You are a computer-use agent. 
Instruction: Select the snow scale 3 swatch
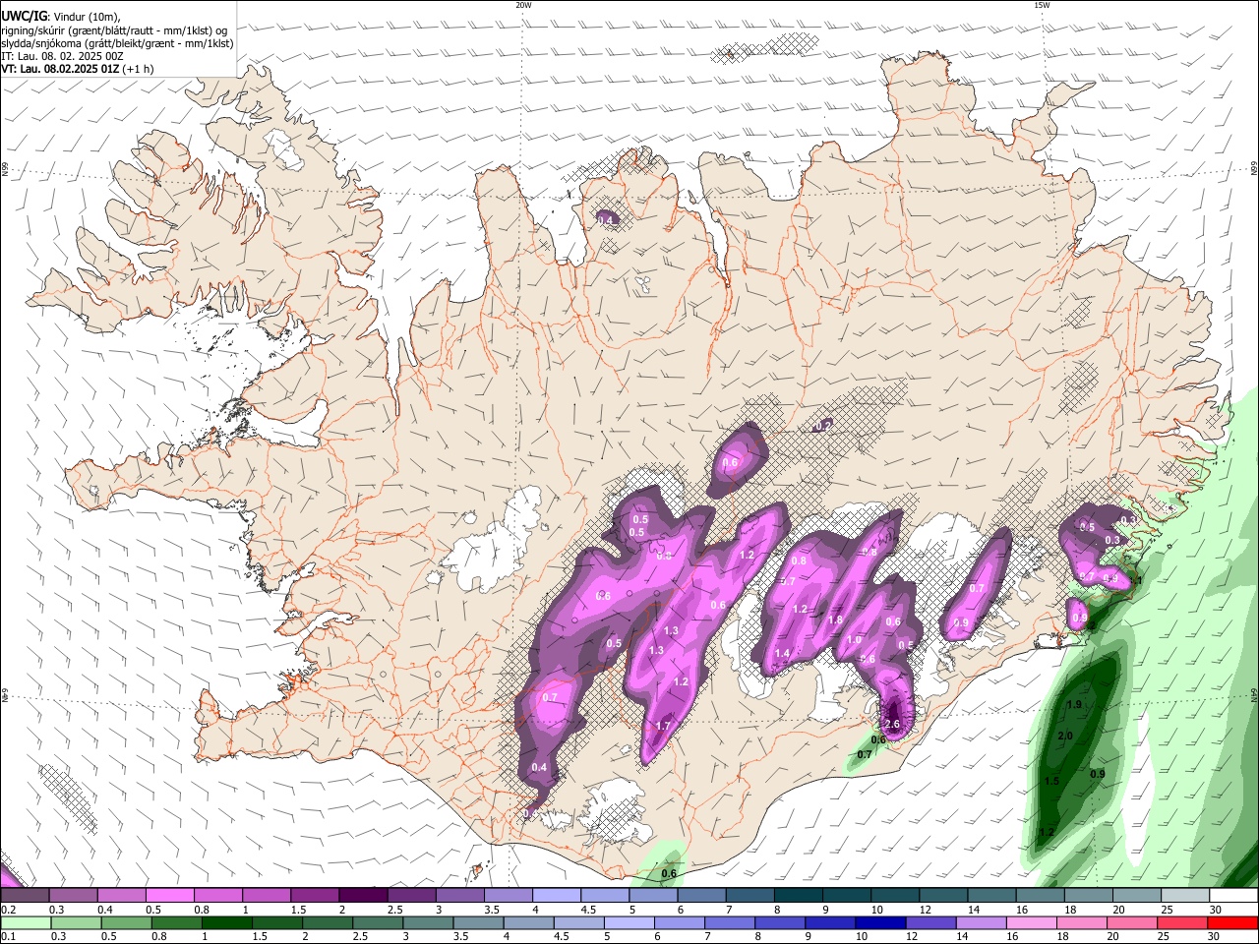459,895
